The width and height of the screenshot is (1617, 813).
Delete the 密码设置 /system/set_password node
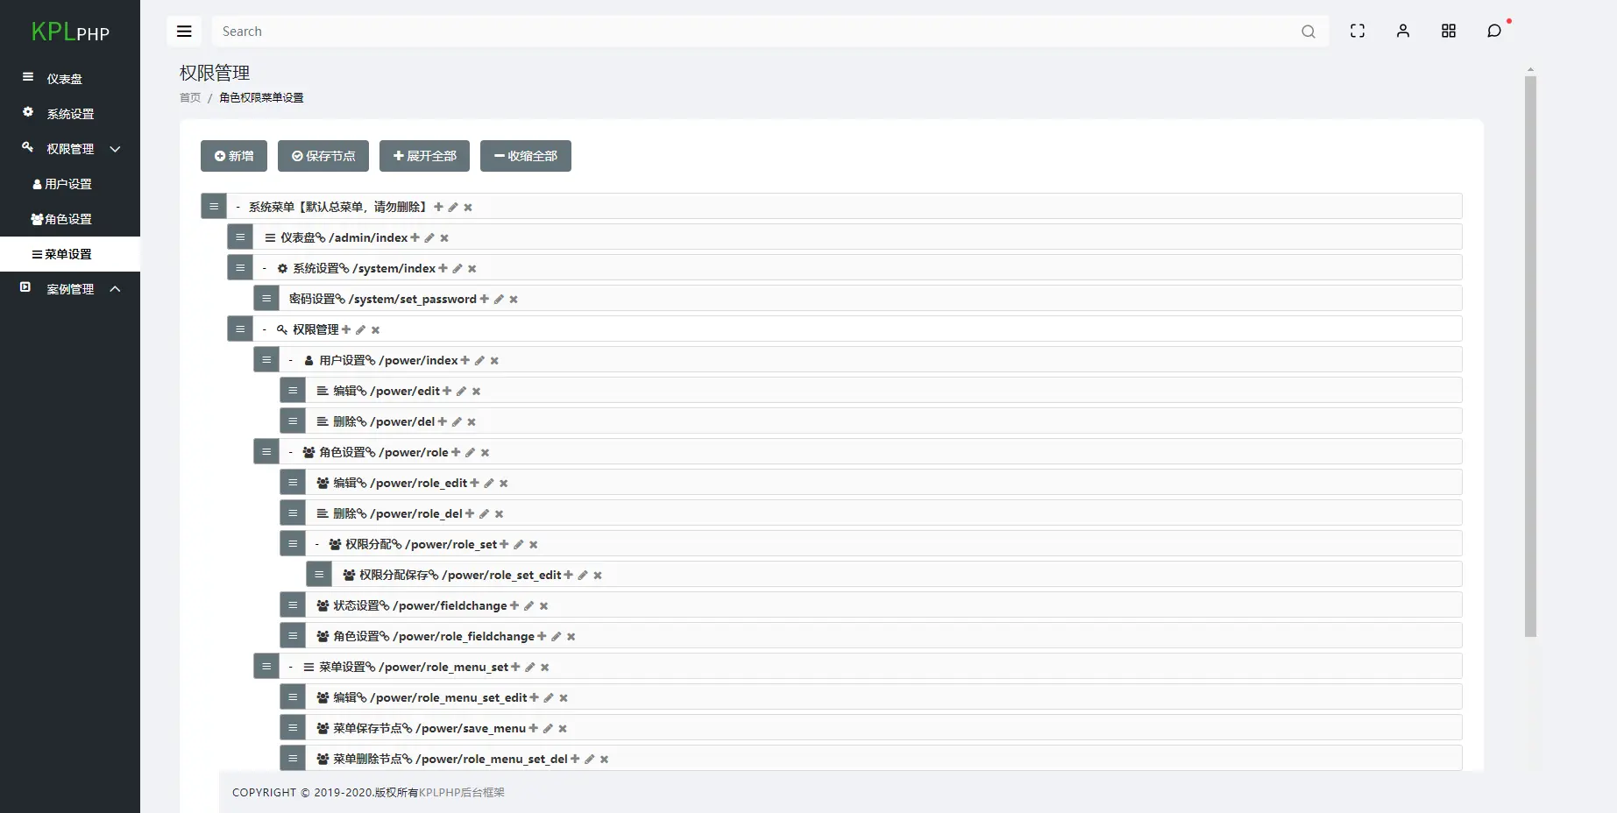(514, 300)
